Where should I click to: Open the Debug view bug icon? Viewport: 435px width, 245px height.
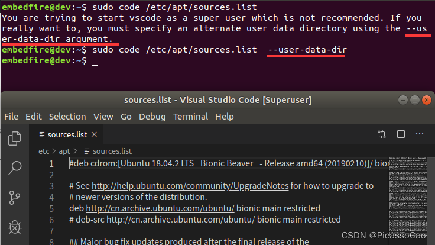[14, 227]
